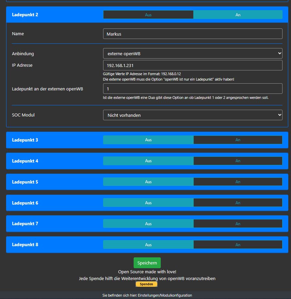Choose Aus on Ladepunkt 5
Image resolution: width=291 pixels, height=299 pixels.
tap(148, 182)
